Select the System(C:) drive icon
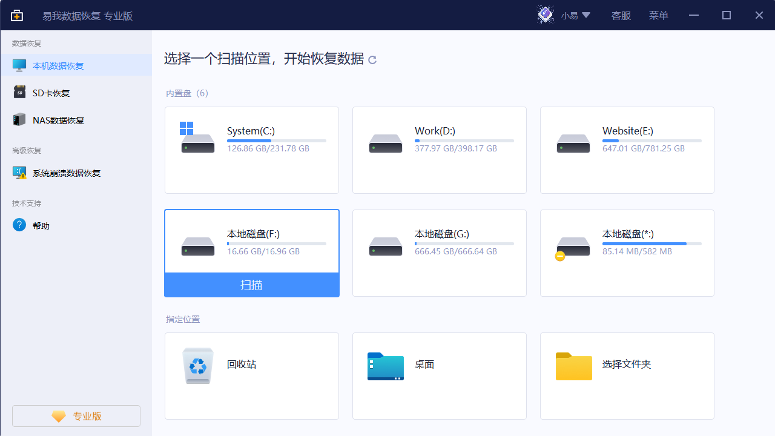The width and height of the screenshot is (775, 436). click(197, 138)
